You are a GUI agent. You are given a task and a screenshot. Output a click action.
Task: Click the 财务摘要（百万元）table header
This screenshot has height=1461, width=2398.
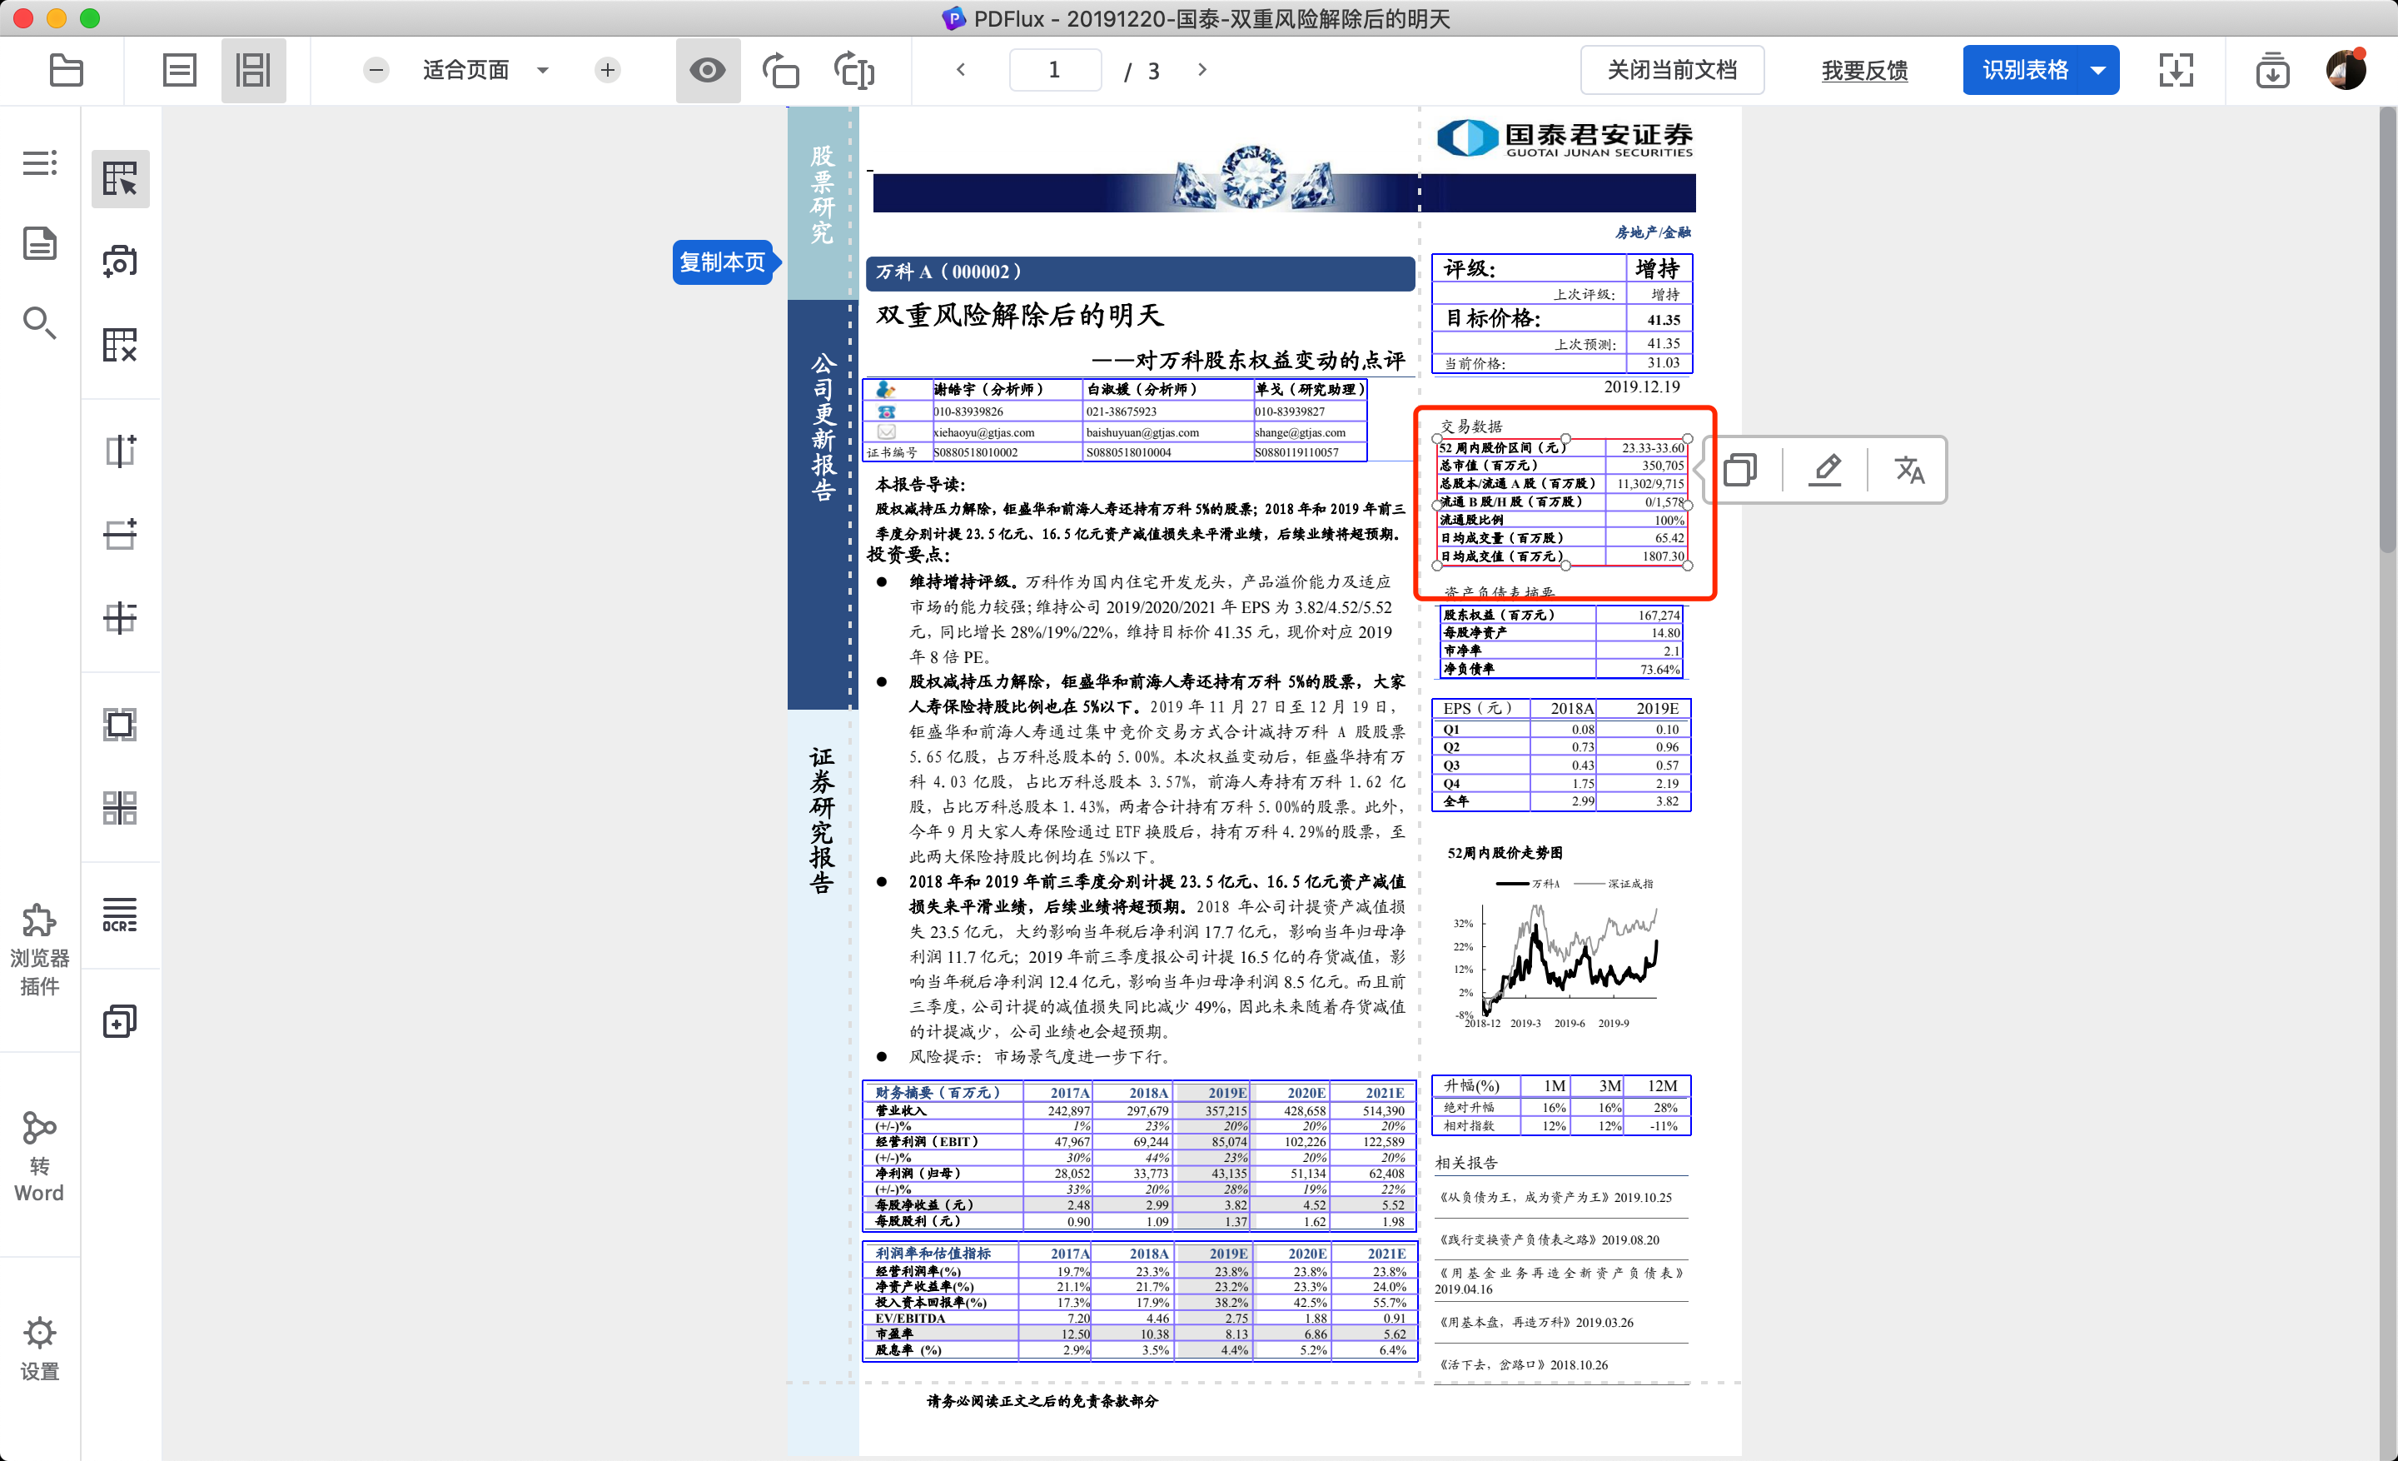click(938, 1092)
